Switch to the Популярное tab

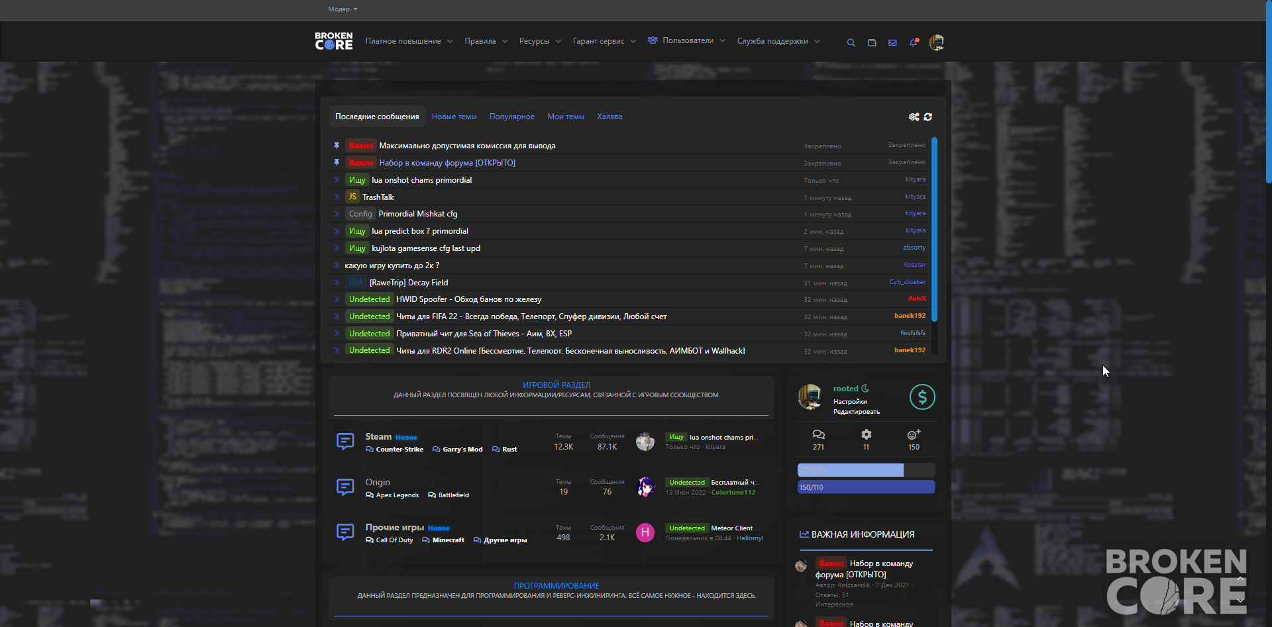coord(512,117)
